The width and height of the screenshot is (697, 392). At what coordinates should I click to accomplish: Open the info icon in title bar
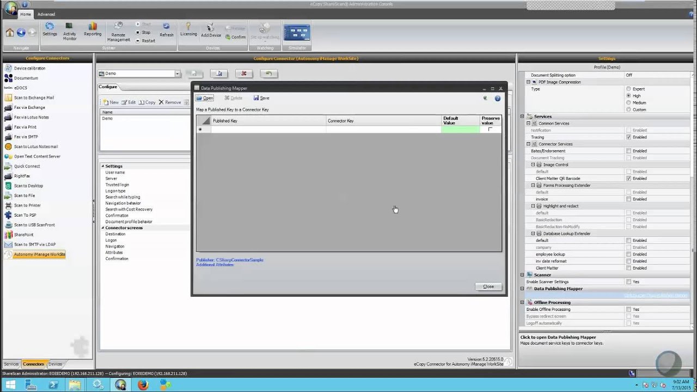pos(25,4)
